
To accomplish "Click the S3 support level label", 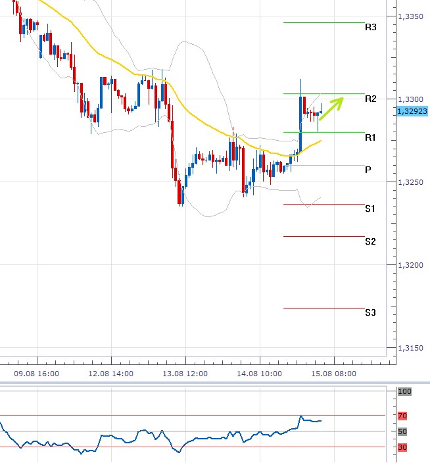I will [x=370, y=312].
